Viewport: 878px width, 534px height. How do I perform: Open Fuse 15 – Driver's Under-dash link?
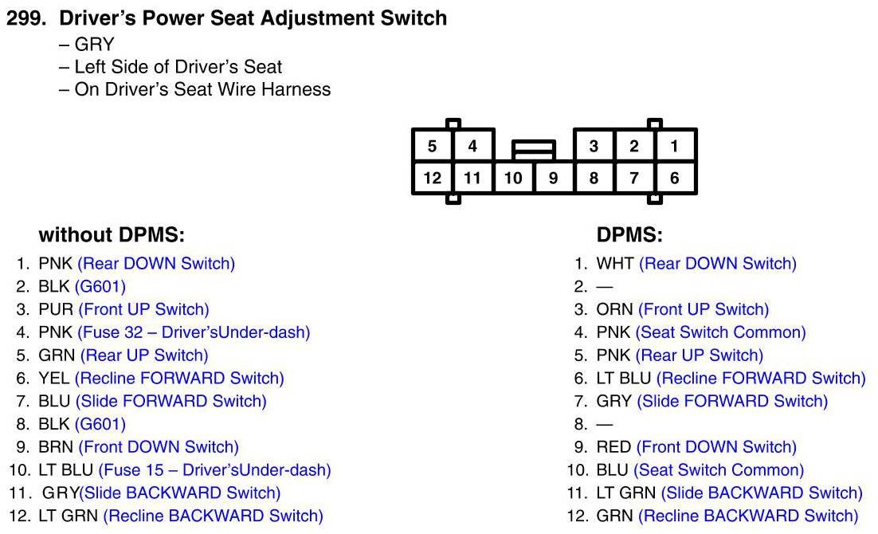point(214,470)
